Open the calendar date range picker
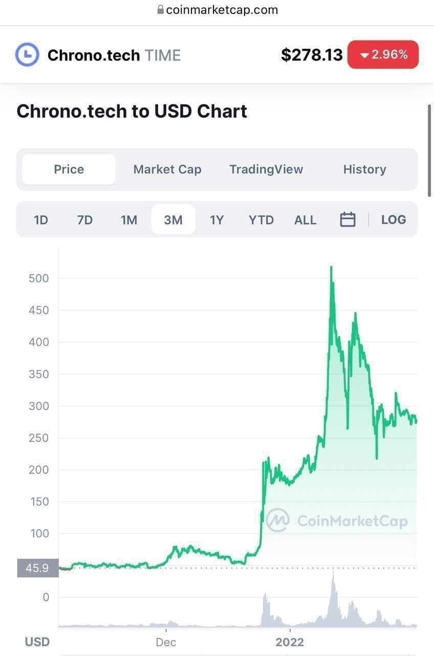The height and width of the screenshot is (656, 434). [348, 219]
